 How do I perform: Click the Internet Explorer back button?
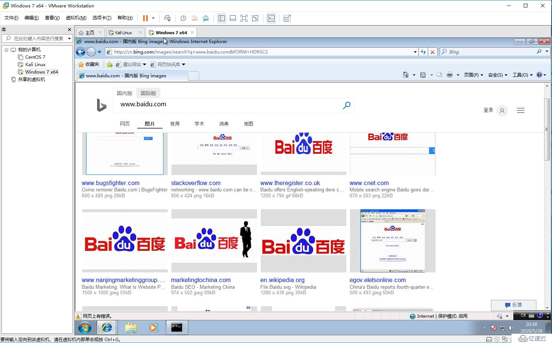pyautogui.click(x=81, y=52)
